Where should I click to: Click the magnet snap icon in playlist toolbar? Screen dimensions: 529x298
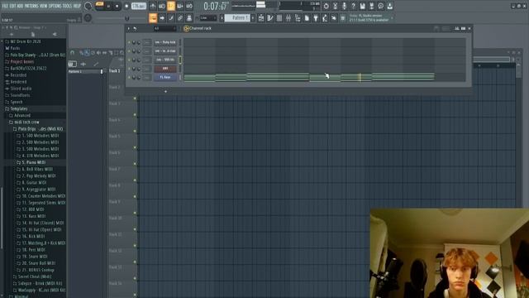pyautogui.click(x=72, y=53)
